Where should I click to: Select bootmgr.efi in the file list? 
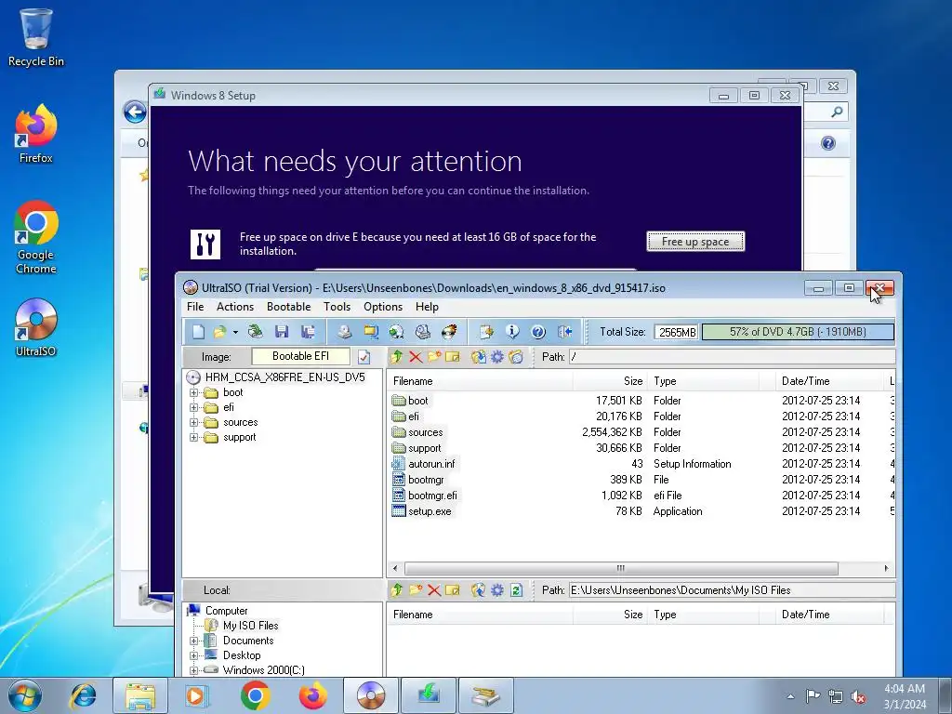(432, 496)
